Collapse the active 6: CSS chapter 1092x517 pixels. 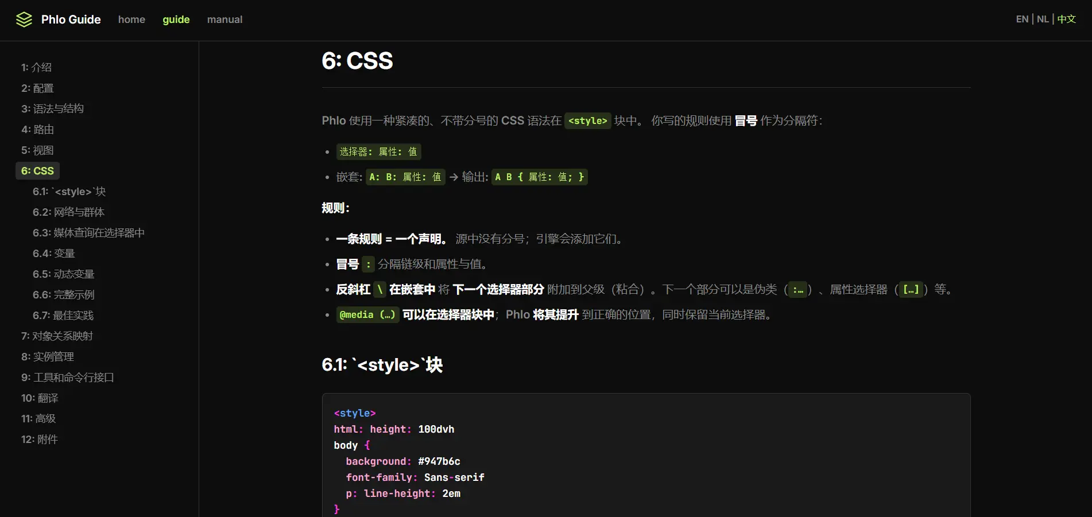click(37, 171)
